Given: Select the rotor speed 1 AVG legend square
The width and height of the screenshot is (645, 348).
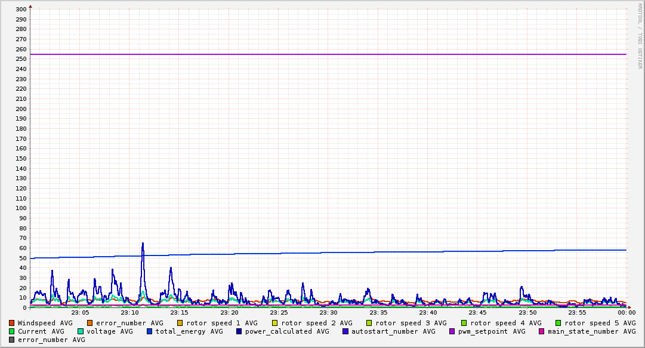Looking at the screenshot, I should click(180, 323).
